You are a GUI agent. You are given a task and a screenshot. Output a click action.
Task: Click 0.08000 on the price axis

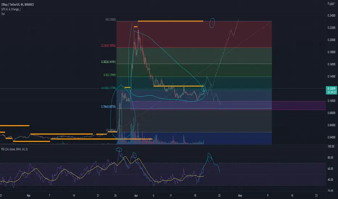point(331,113)
